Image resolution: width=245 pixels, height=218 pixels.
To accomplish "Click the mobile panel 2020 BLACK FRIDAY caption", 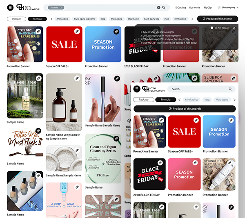I will [x=147, y=195].
